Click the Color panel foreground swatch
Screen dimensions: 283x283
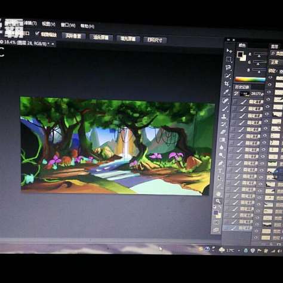(240, 54)
